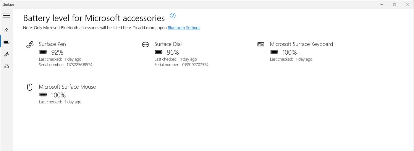This screenshot has width=414, height=151.
Task: Click the Battery level page heading
Action: (94, 18)
